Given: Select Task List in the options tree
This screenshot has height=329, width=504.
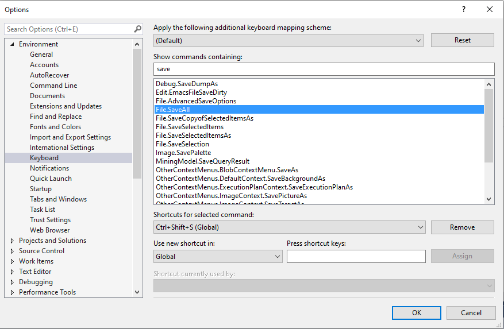Looking at the screenshot, I should (43, 210).
